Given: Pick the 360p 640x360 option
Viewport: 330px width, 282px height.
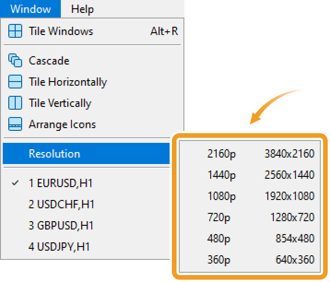Looking at the screenshot, I should point(260,260).
